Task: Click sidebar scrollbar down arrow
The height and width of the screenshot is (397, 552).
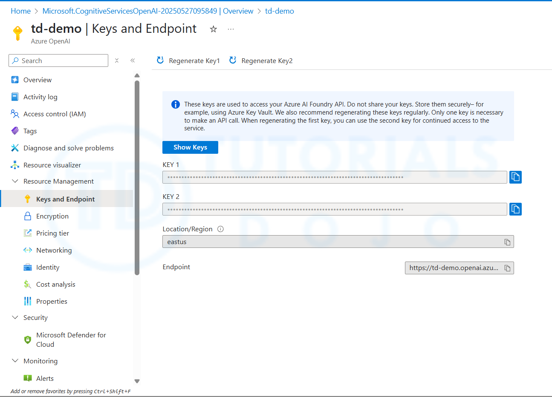Action: (x=137, y=381)
